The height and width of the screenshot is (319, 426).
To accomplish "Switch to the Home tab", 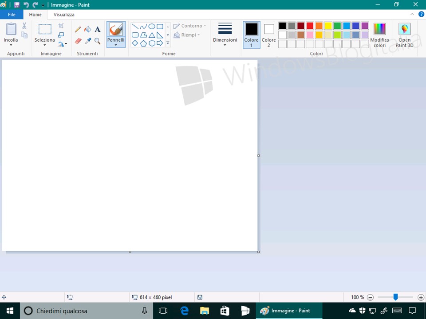I will (x=35, y=14).
